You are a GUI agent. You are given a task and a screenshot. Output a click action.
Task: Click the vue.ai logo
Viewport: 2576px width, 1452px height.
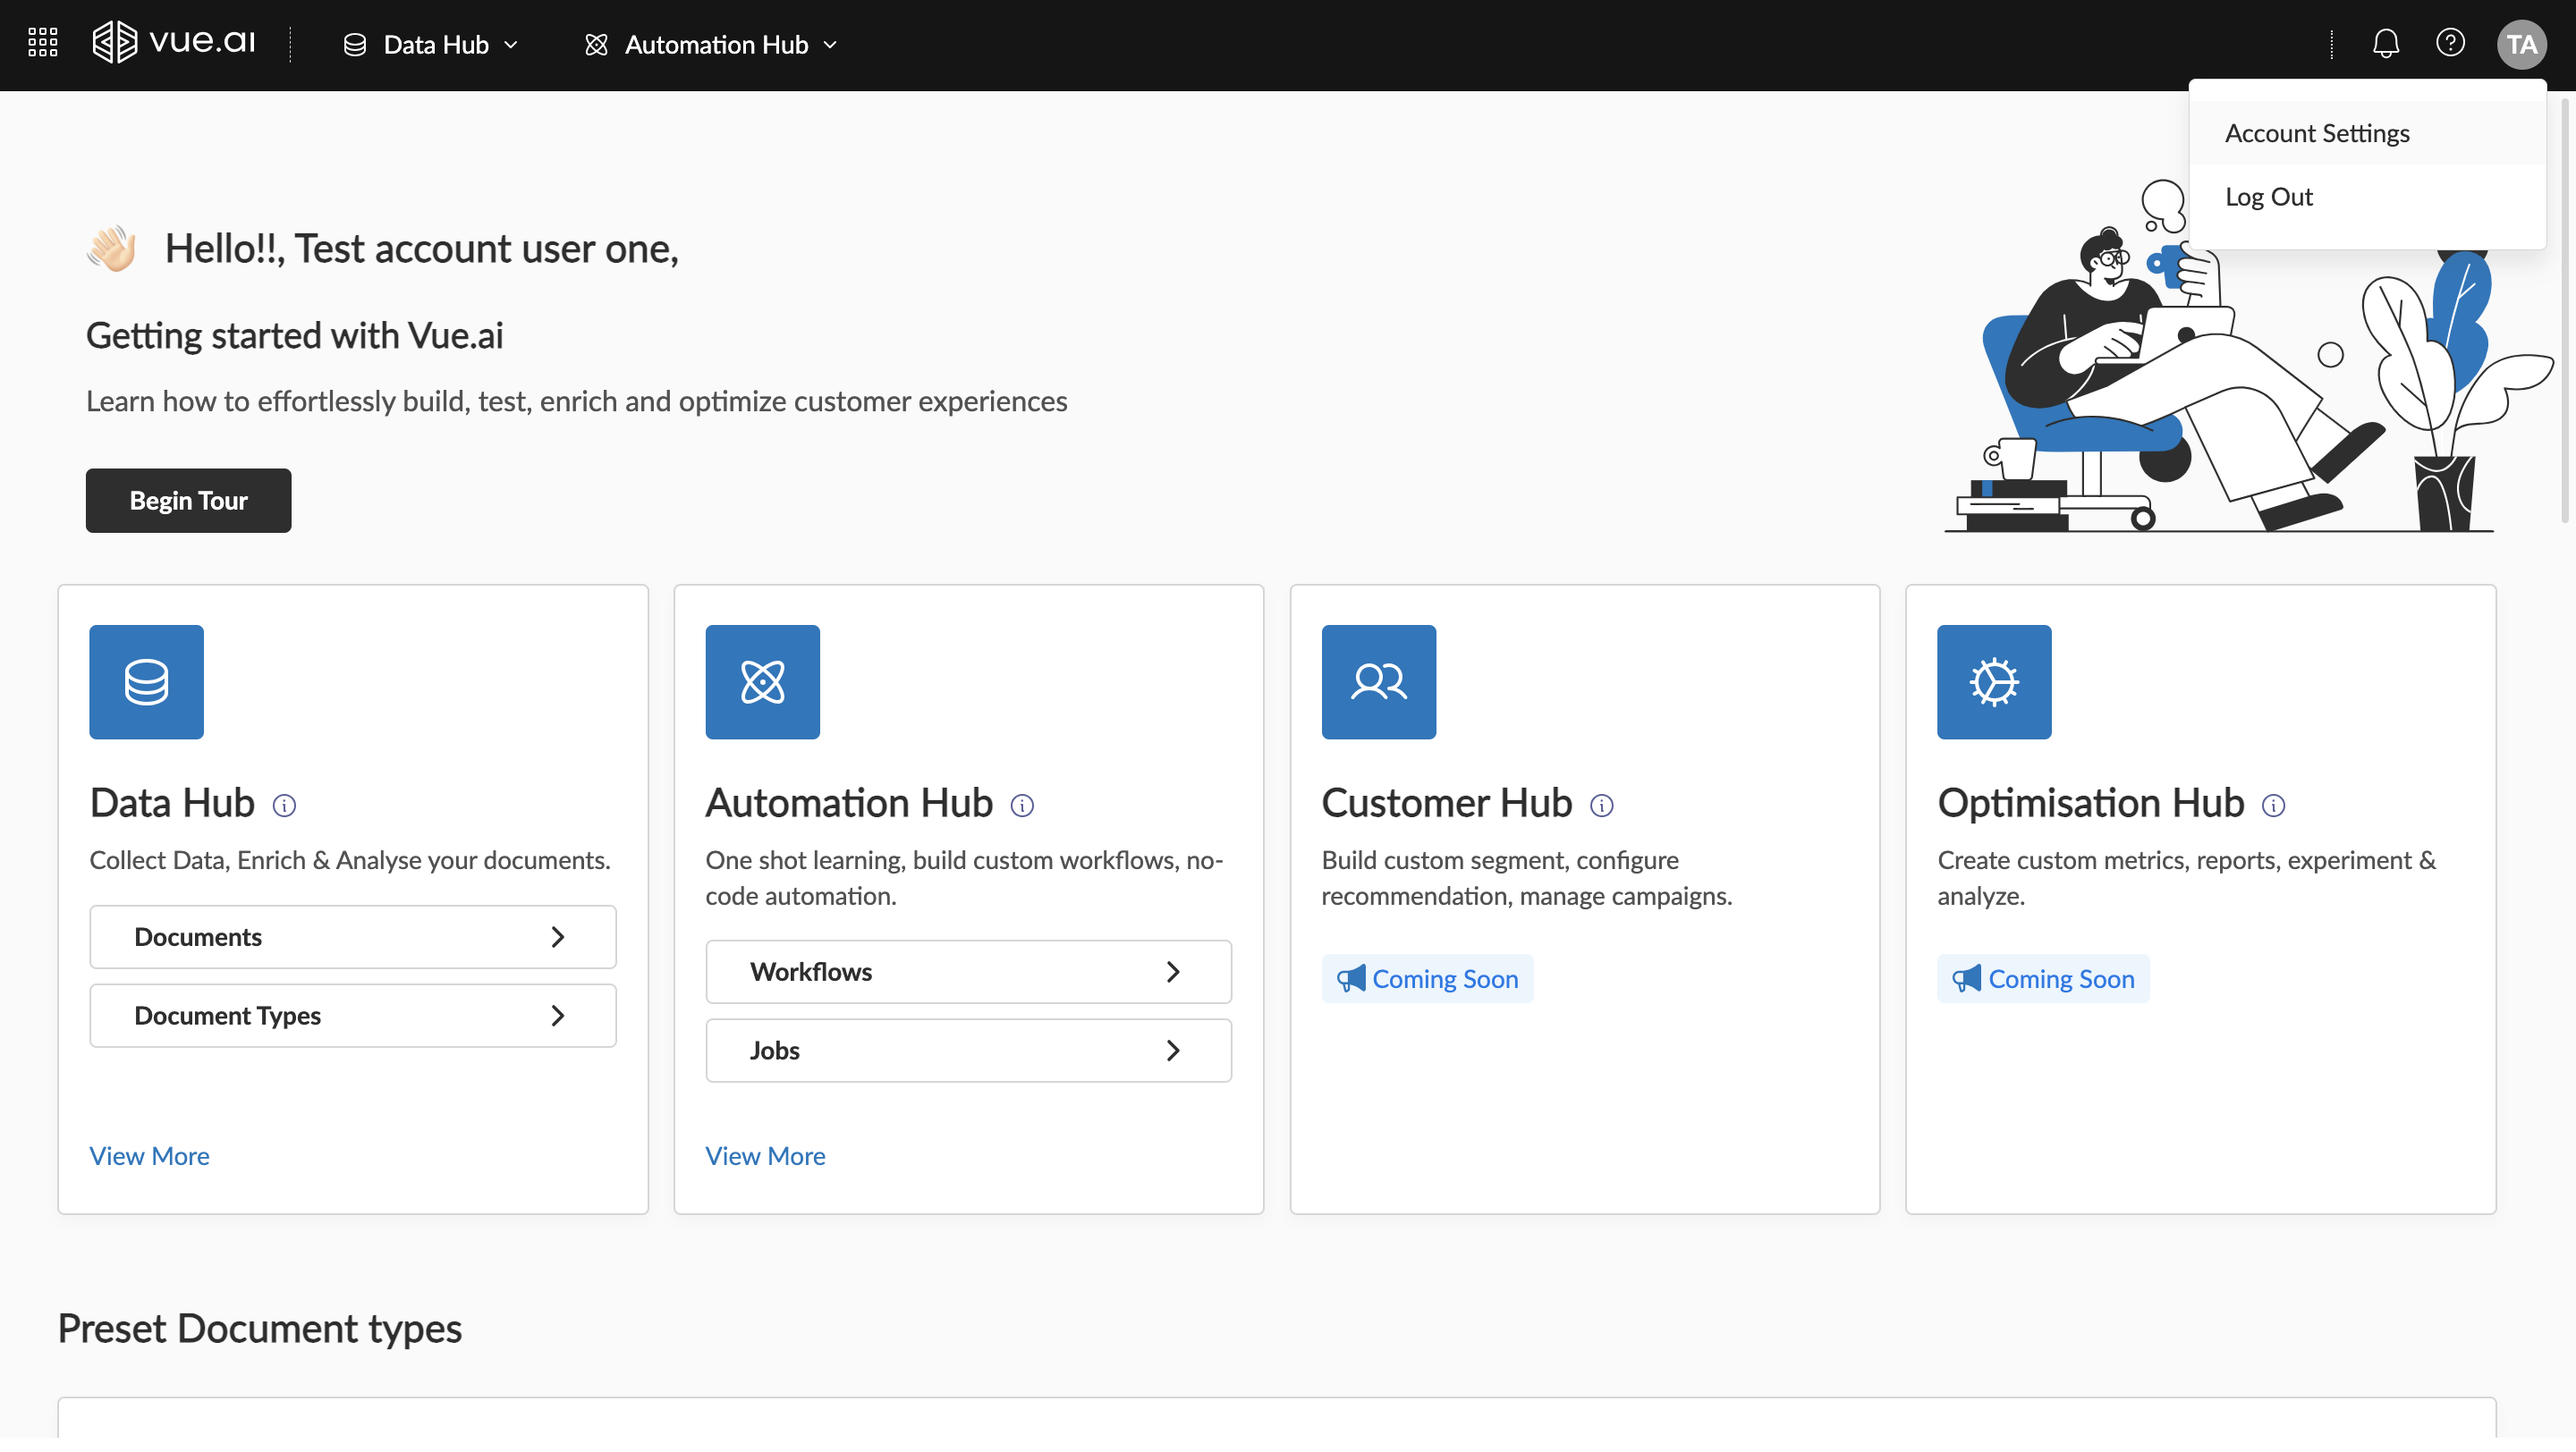174,43
